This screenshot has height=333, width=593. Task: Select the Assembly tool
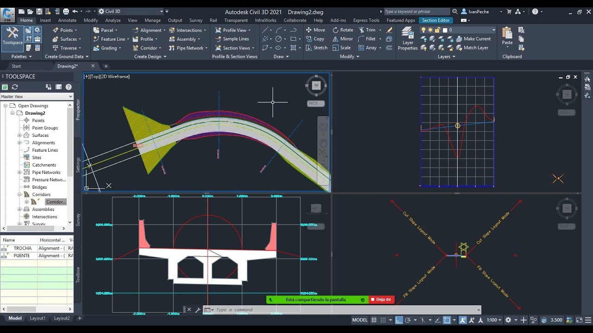[185, 39]
